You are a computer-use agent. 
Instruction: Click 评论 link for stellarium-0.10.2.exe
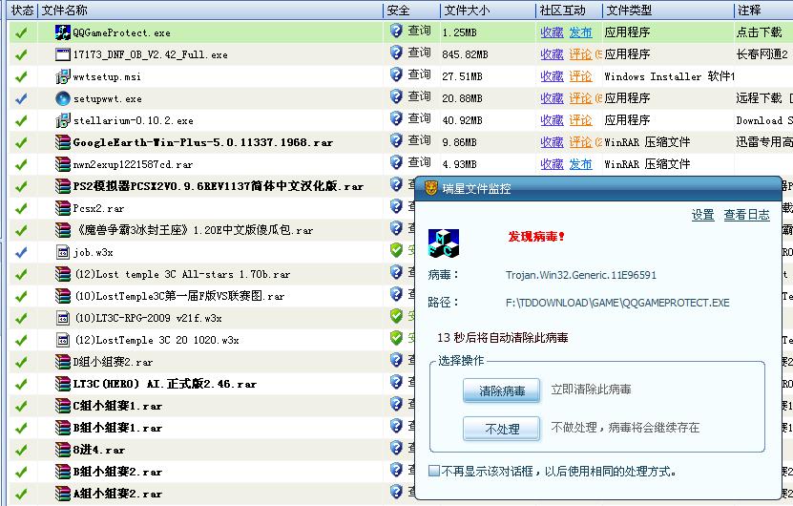(580, 120)
